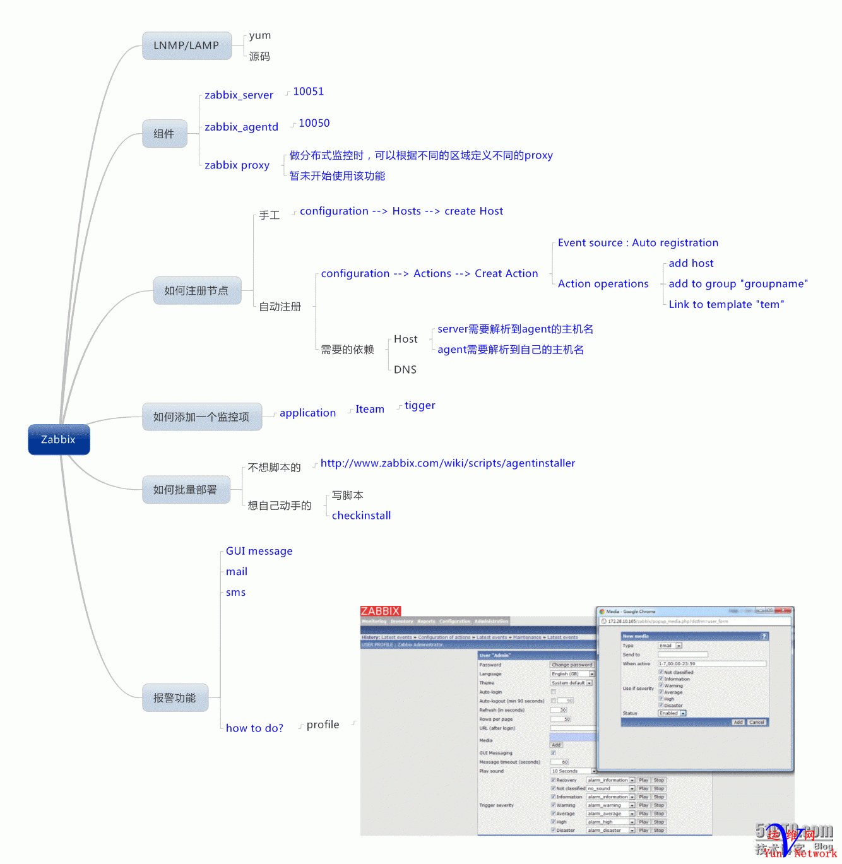The width and height of the screenshot is (842, 864).
Task: Open the alarm_disaster sound dropdown
Action: pos(611,831)
